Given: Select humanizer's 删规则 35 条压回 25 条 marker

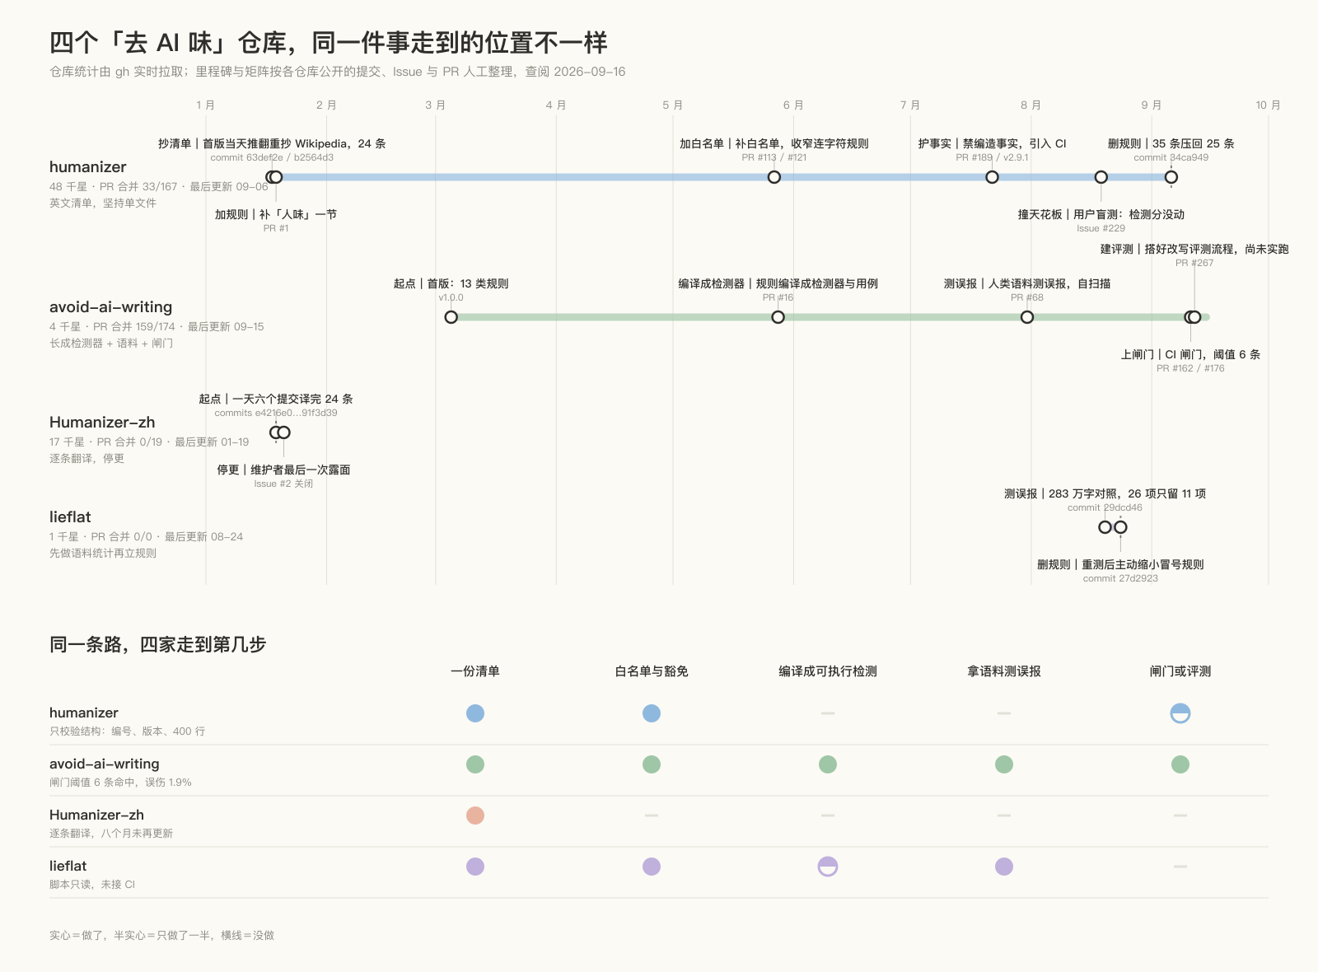Looking at the screenshot, I should tap(1171, 177).
